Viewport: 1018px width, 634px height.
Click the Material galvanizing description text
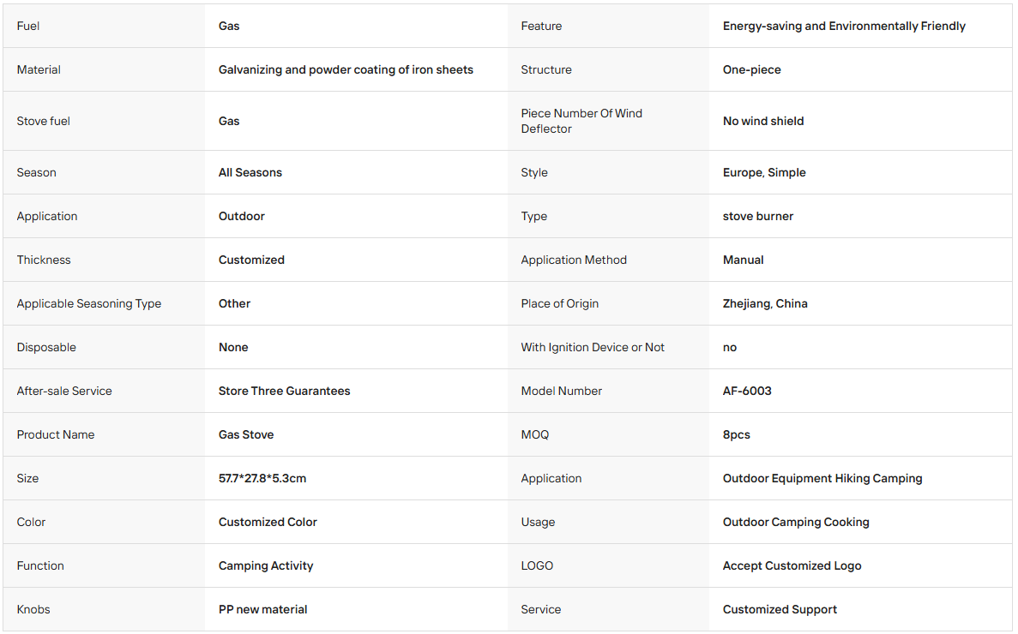346,69
